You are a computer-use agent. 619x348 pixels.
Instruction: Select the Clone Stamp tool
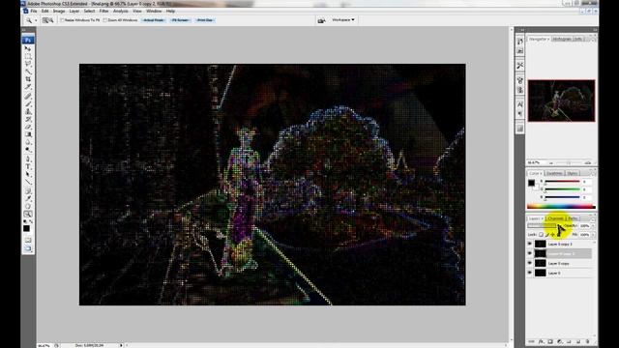point(28,112)
